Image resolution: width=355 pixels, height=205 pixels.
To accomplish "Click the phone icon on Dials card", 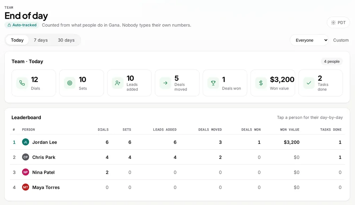I will tap(22, 83).
